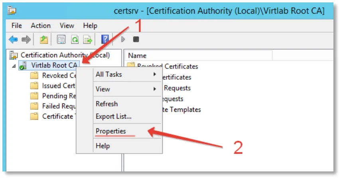Expand the View submenu arrow in context menu

pos(155,89)
